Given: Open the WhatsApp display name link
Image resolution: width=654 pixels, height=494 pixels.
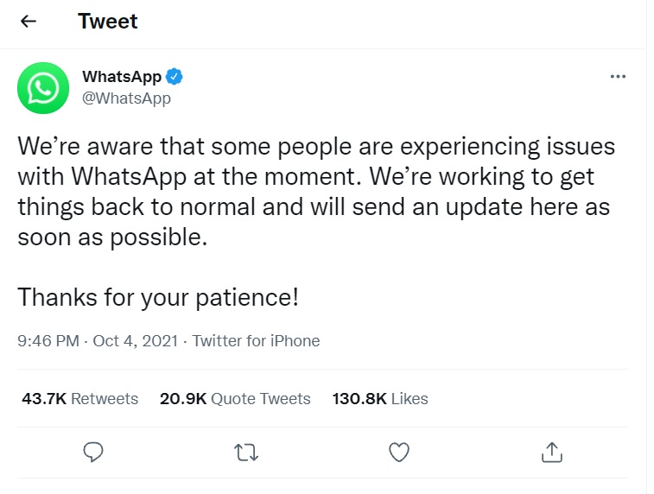Looking at the screenshot, I should (121, 77).
